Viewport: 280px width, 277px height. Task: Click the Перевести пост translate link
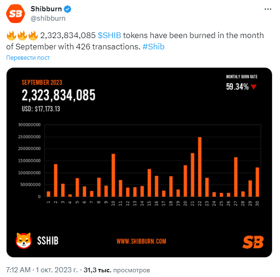pos(28,58)
